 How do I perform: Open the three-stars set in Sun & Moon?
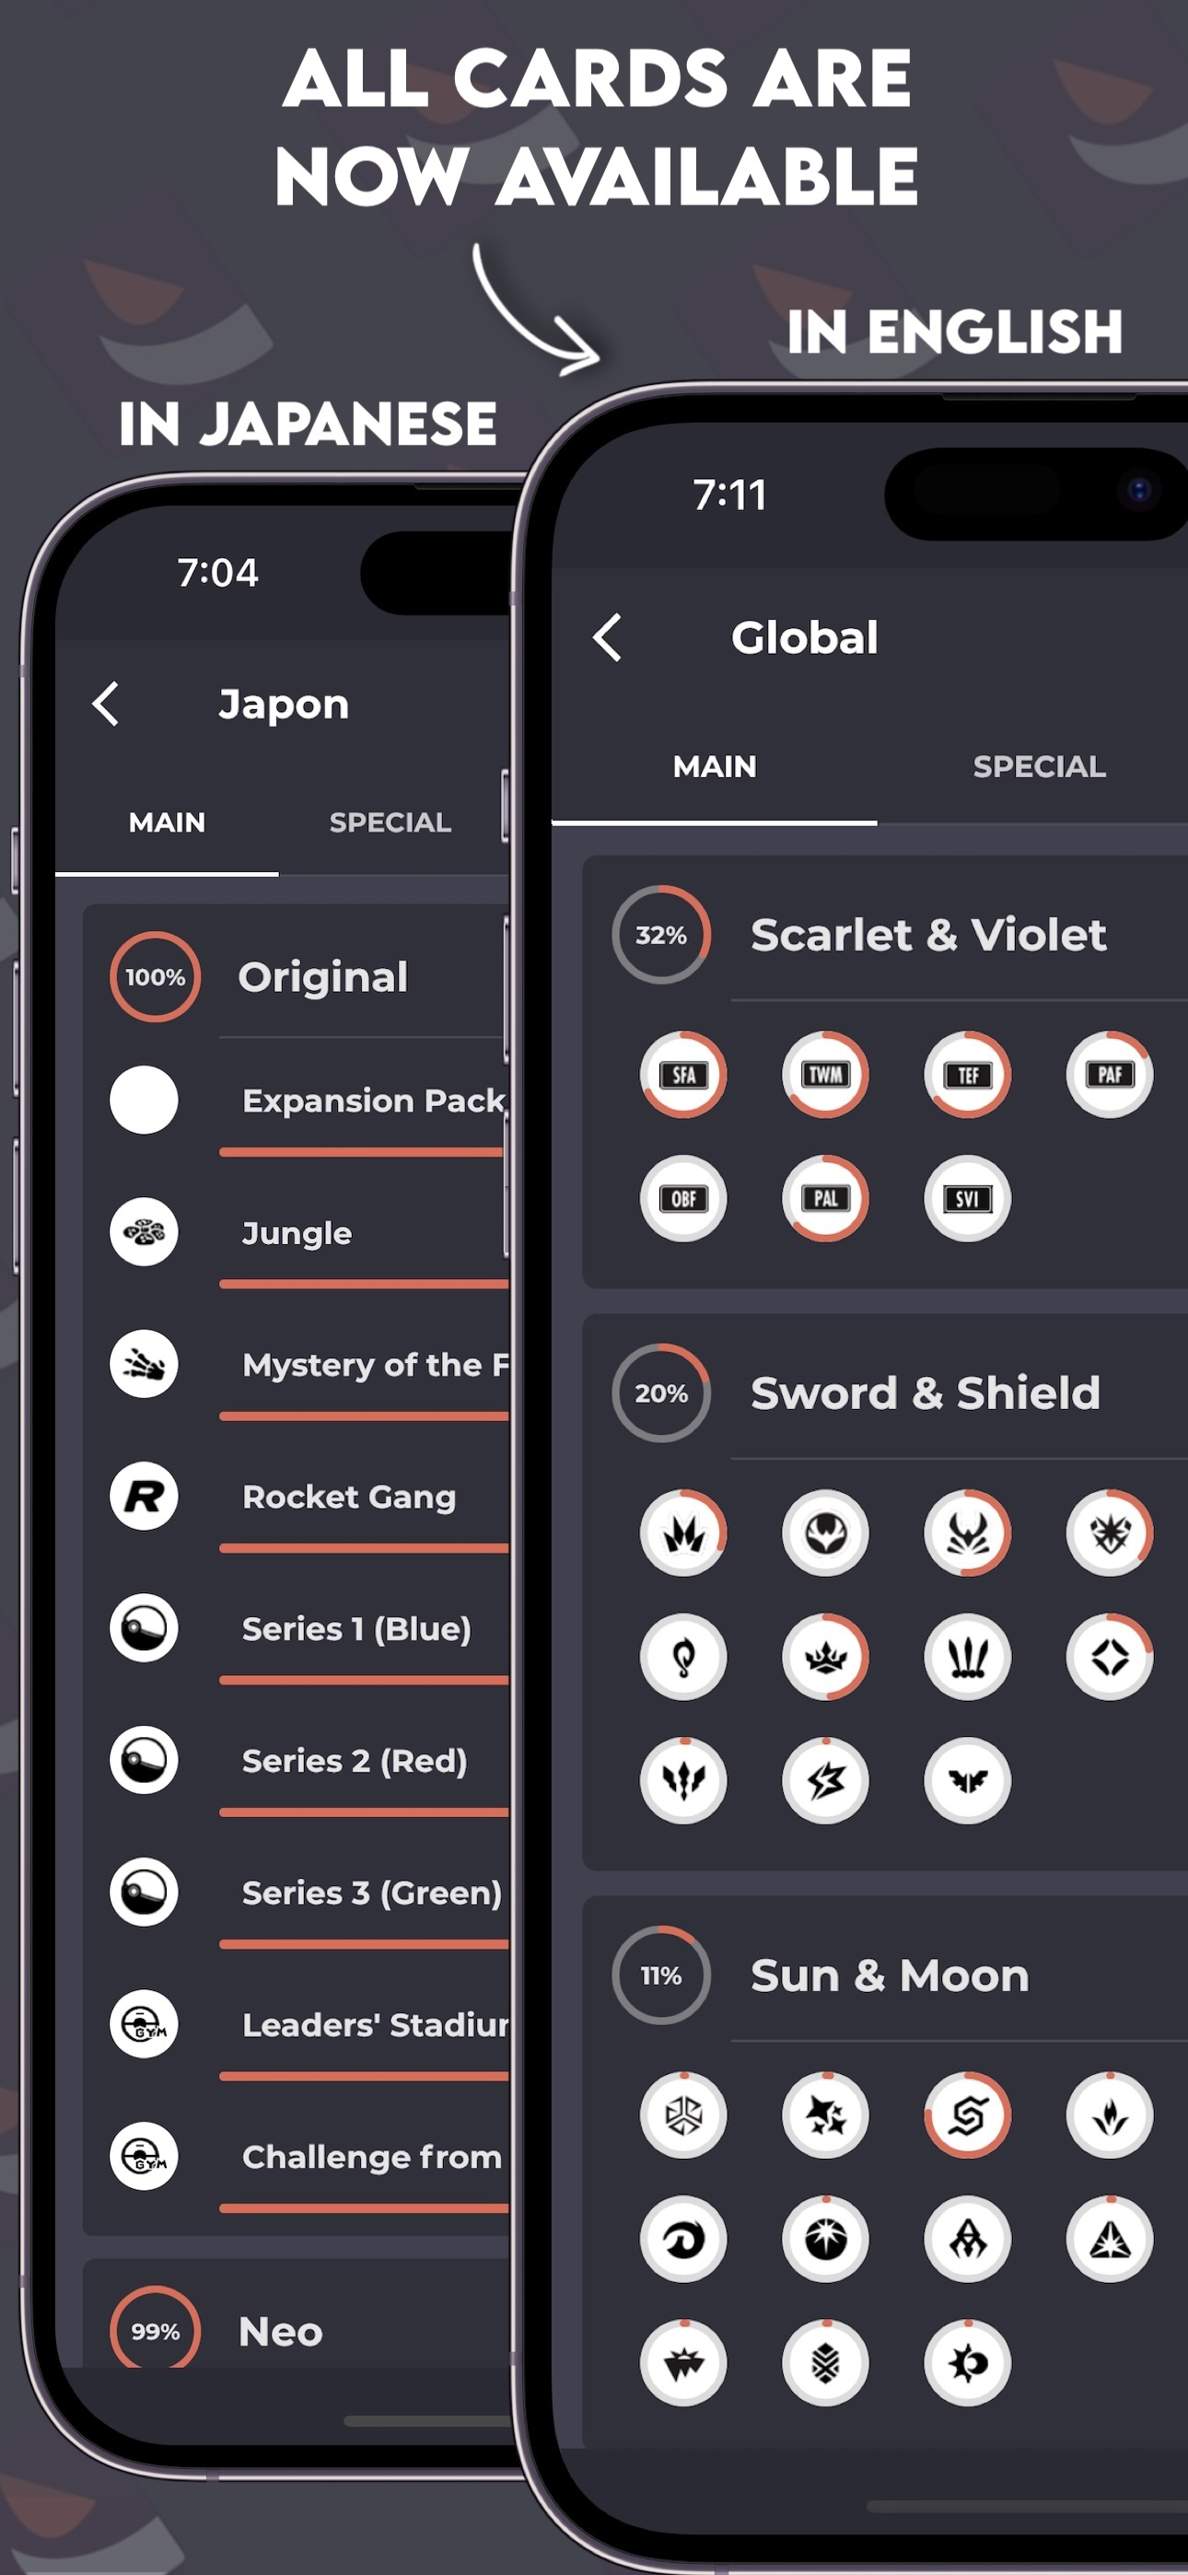click(x=826, y=2115)
